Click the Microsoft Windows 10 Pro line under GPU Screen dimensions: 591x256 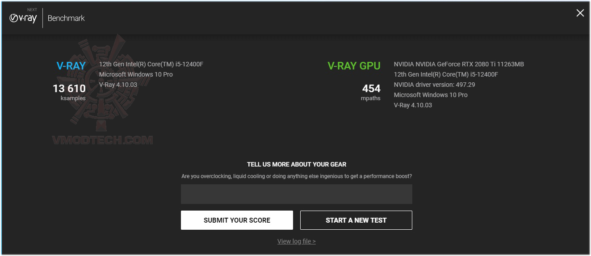point(431,95)
